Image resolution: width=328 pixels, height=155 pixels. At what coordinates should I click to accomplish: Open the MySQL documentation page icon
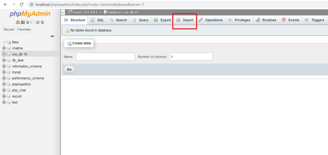tap(32, 22)
